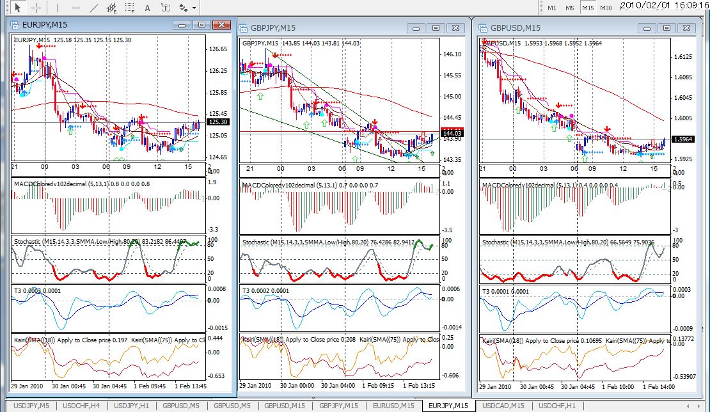Click EURJPY OHLC header '125.18 125.35 125.15 125.30'
The width and height of the screenshot is (710, 412).
92,40
